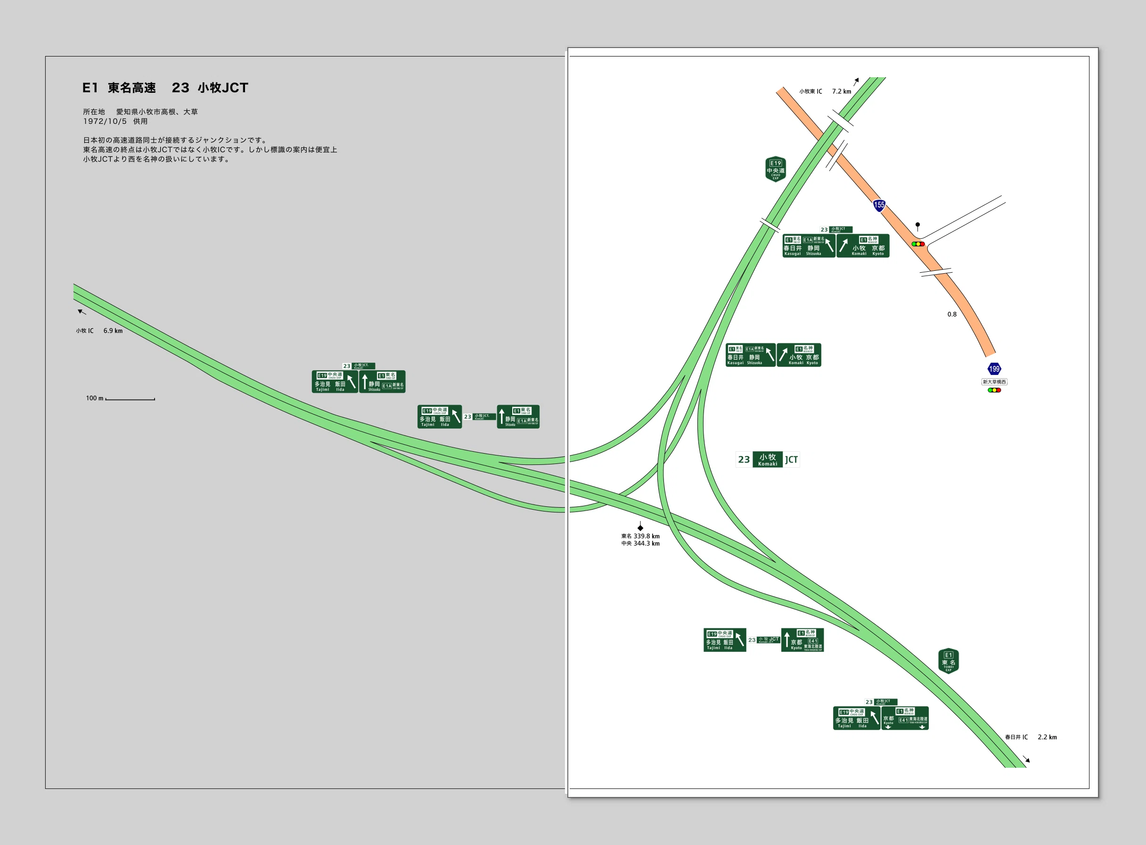Click the line 日本初の高速道路同士が接続するジャンクションです。

[x=176, y=140]
